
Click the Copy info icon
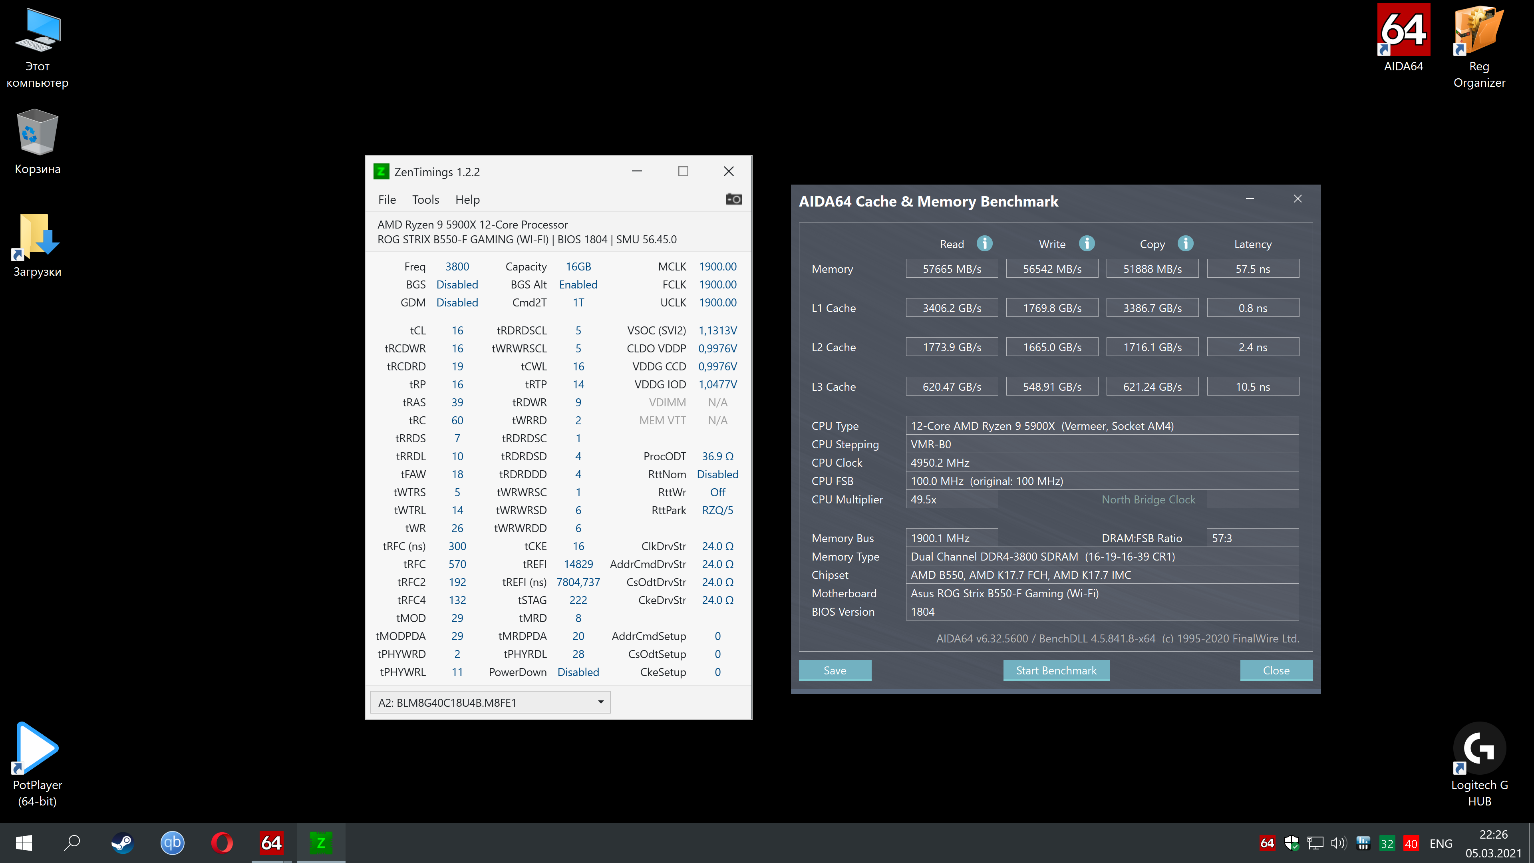(x=1185, y=244)
